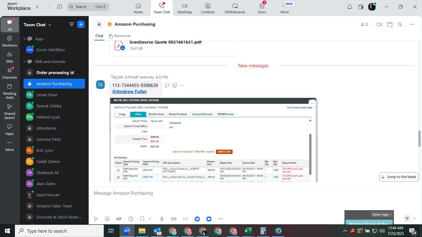Open the Attendance channel
Image resolution: width=422 pixels, height=237 pixels.
click(54, 128)
